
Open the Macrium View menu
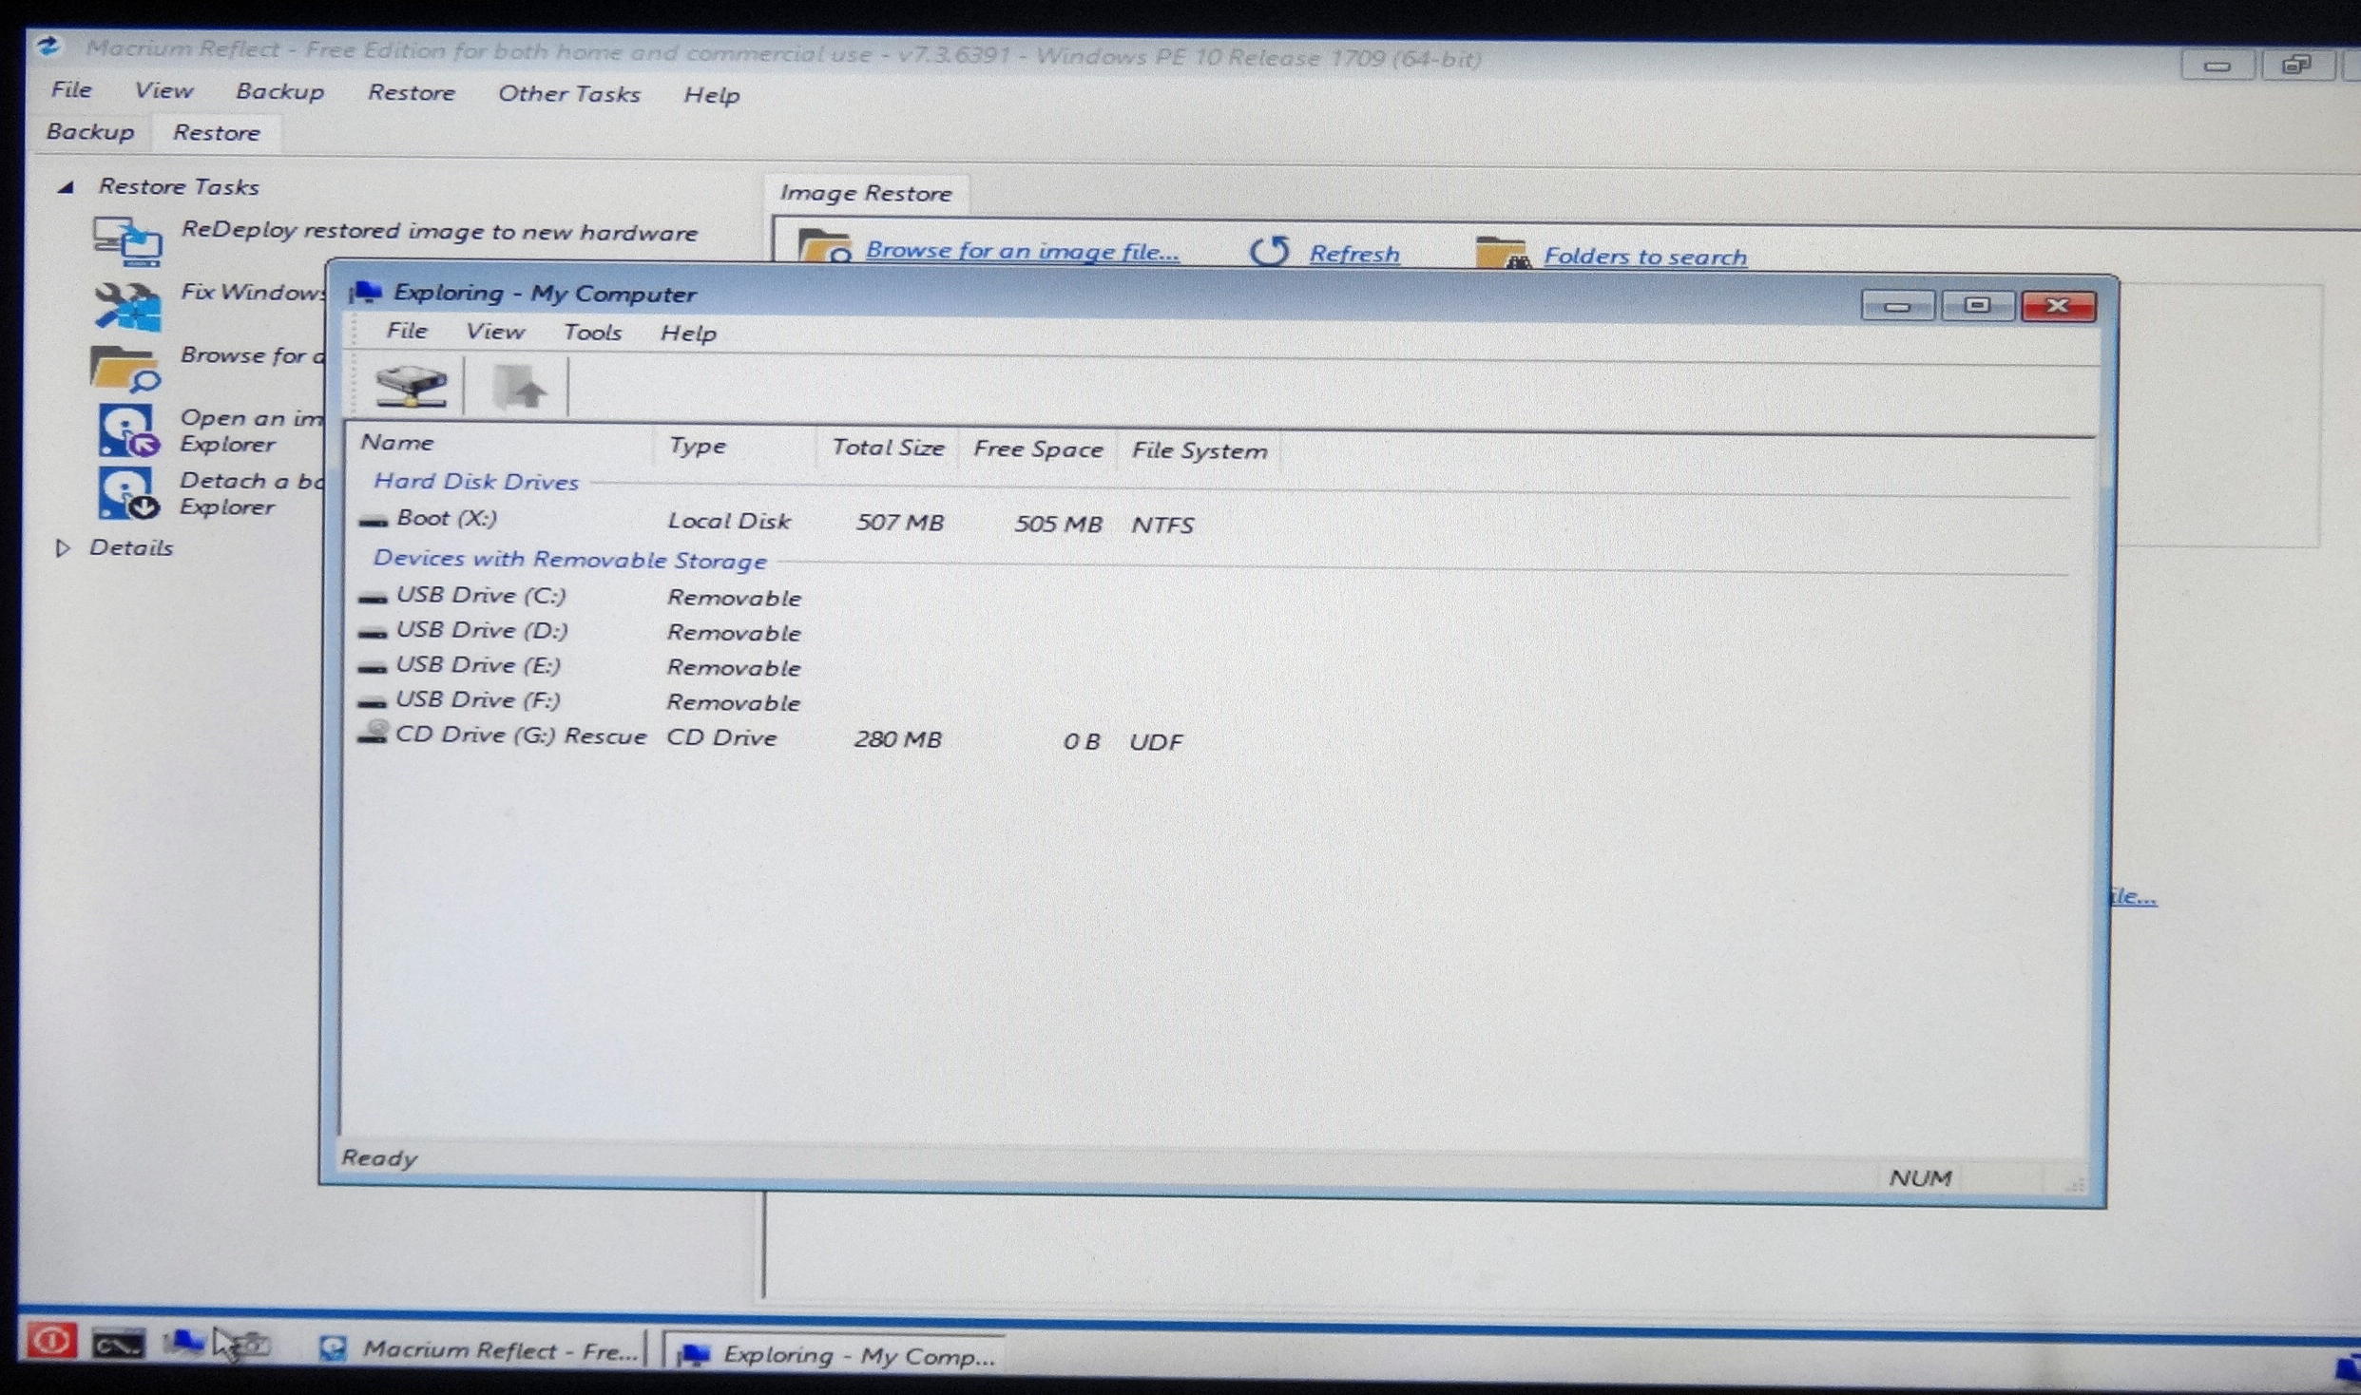(x=163, y=90)
